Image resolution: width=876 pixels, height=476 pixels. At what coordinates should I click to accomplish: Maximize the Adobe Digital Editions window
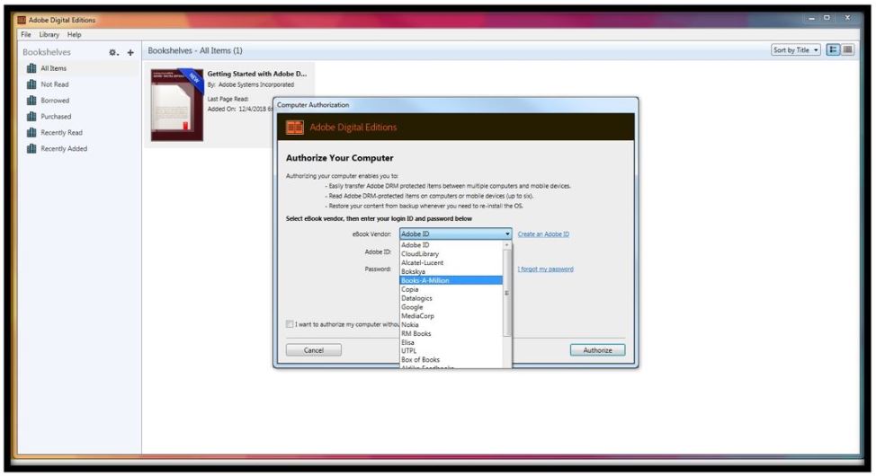tap(827, 19)
